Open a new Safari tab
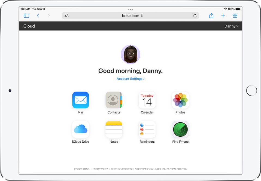This screenshot has height=181, width=261. 223,16
